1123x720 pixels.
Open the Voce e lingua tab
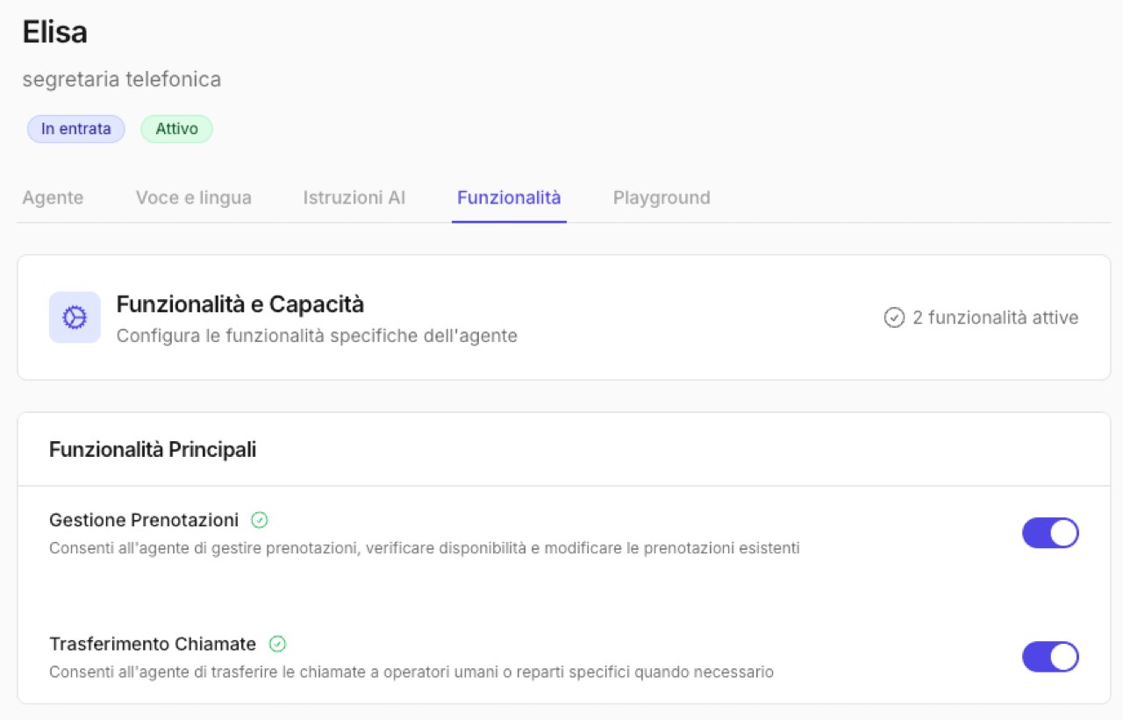pyautogui.click(x=193, y=197)
